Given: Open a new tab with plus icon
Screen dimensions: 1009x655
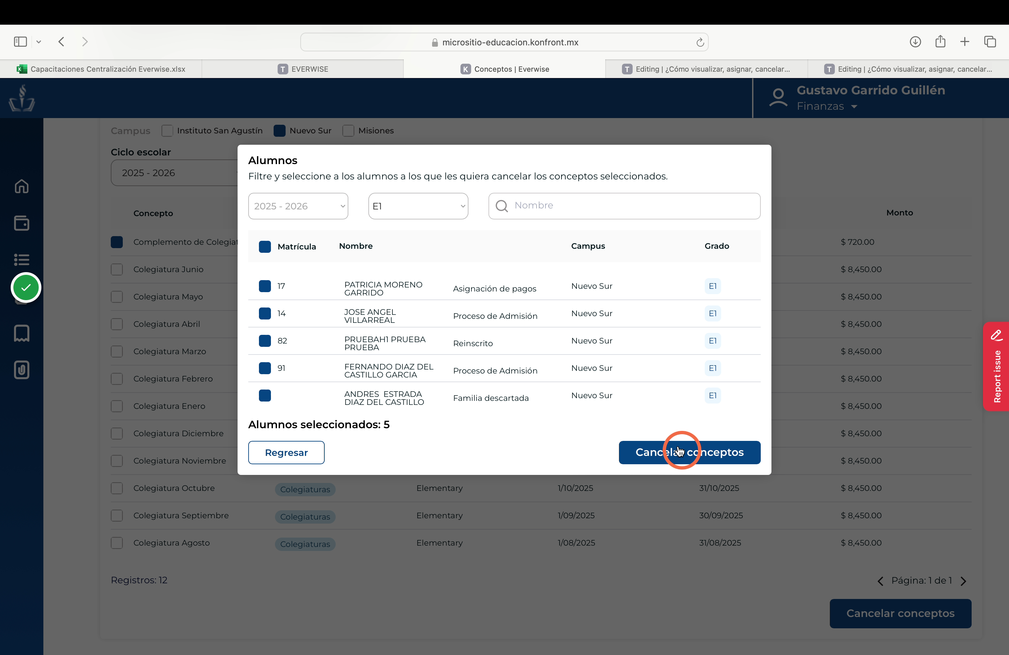Looking at the screenshot, I should point(965,41).
